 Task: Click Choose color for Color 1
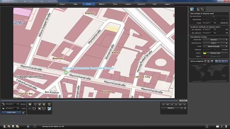pos(215,53)
